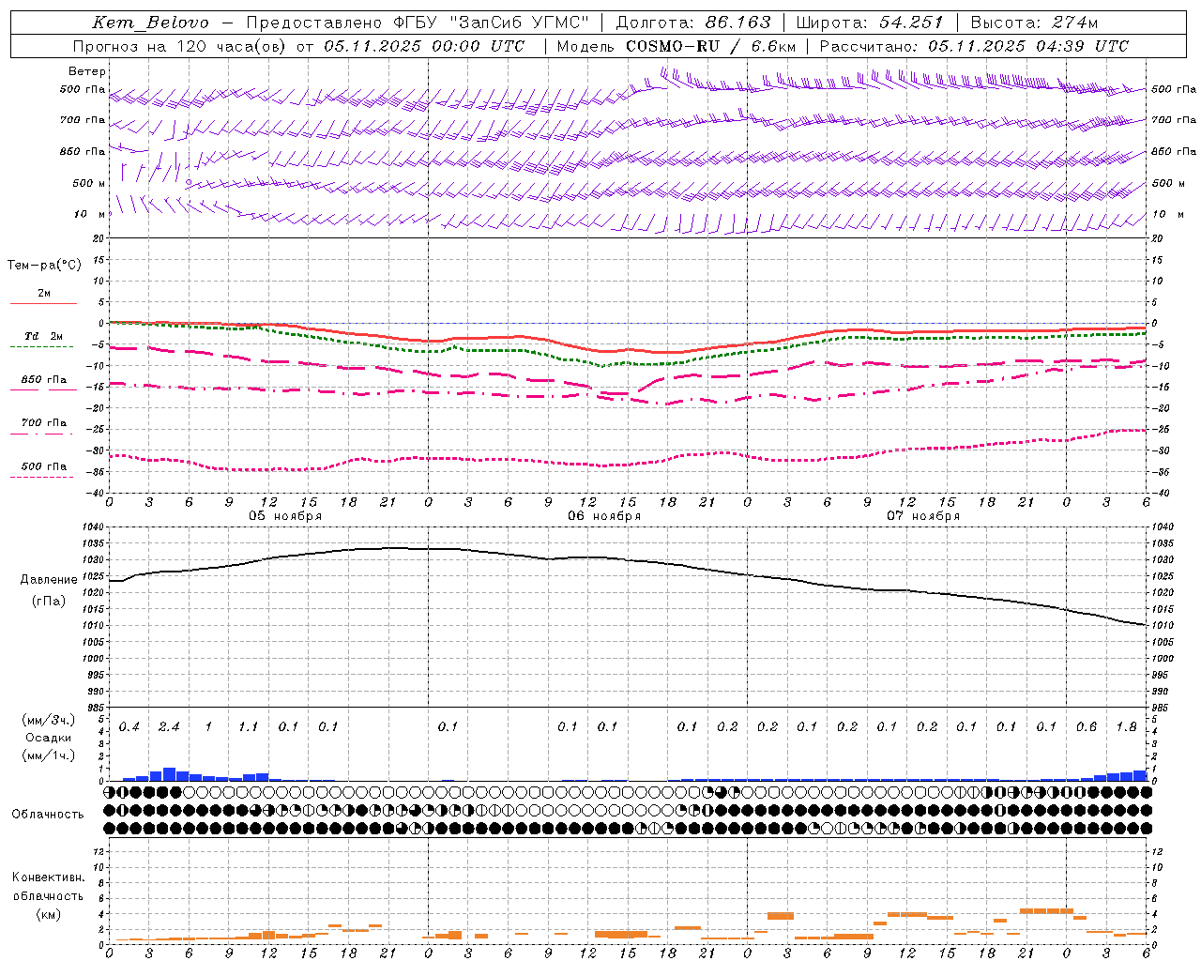Screen dimensions: 1201x961
Task: Click the Давление pressure panel label
Action: (x=49, y=580)
